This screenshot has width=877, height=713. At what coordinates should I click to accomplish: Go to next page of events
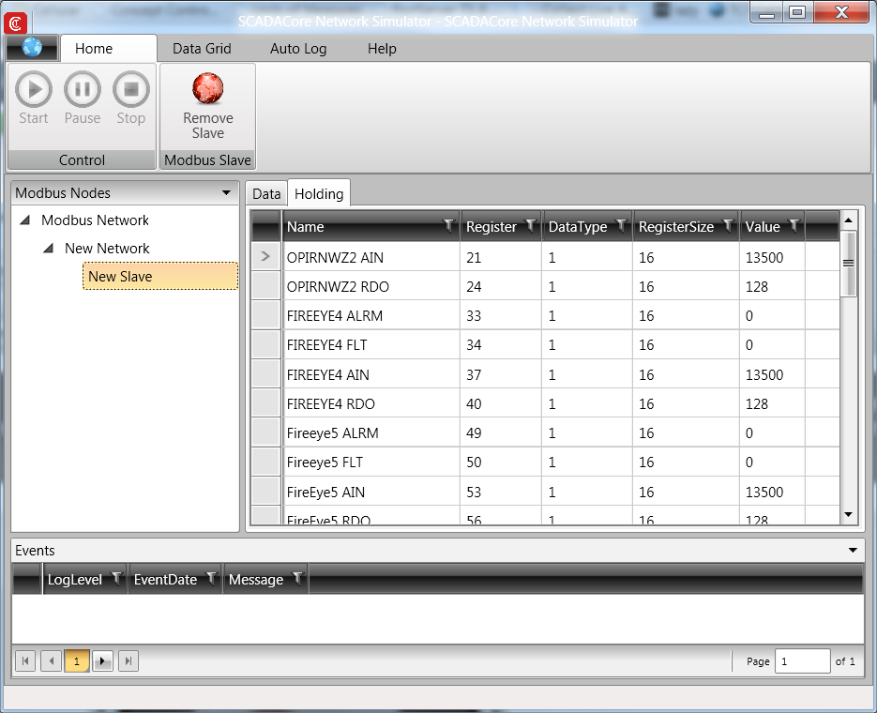click(102, 661)
